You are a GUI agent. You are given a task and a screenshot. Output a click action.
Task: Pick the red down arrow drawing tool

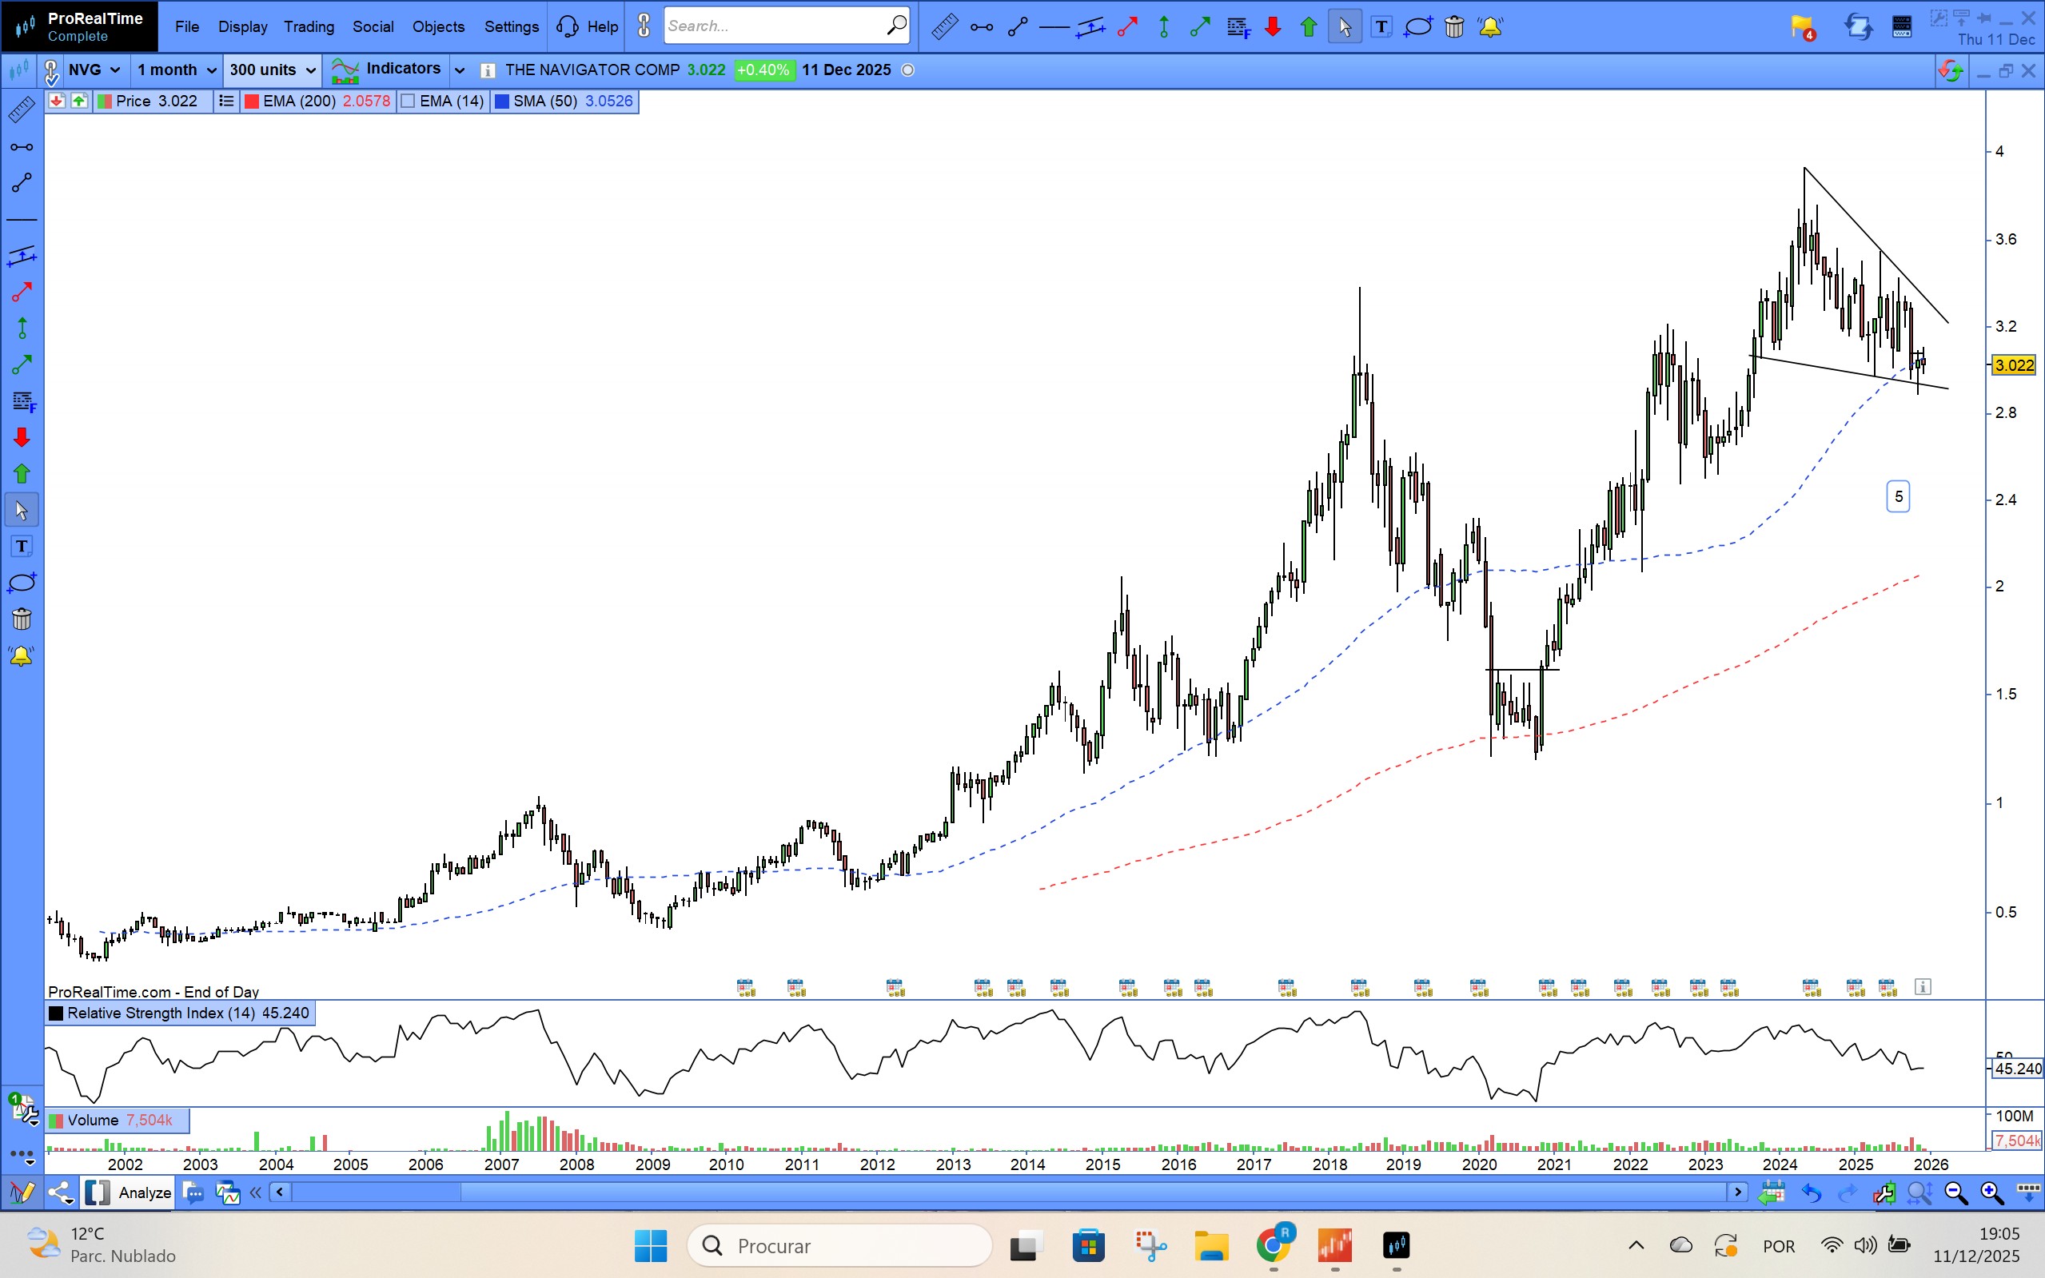point(21,437)
